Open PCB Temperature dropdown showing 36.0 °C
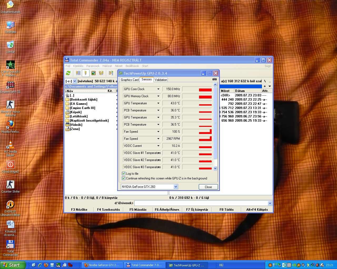Image resolution: width=337 pixels, height=269 pixels. 158,110
